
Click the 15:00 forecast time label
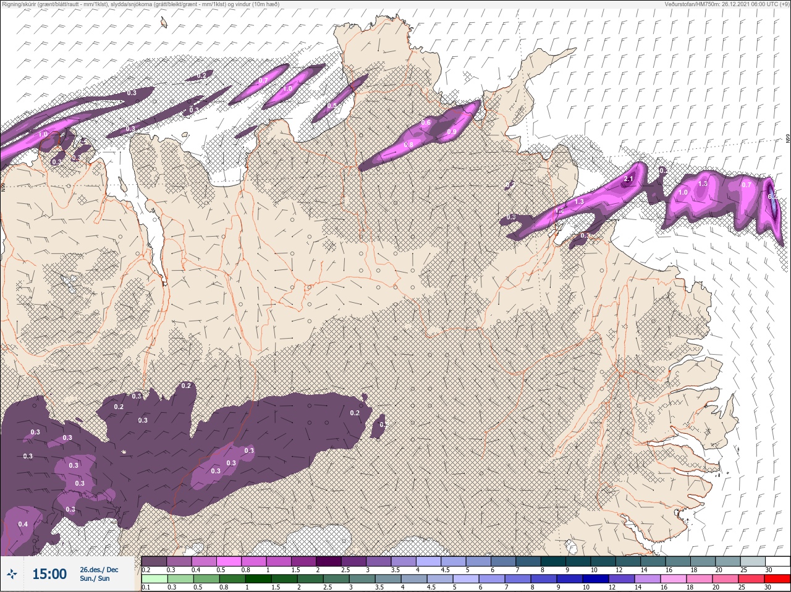coord(49,574)
